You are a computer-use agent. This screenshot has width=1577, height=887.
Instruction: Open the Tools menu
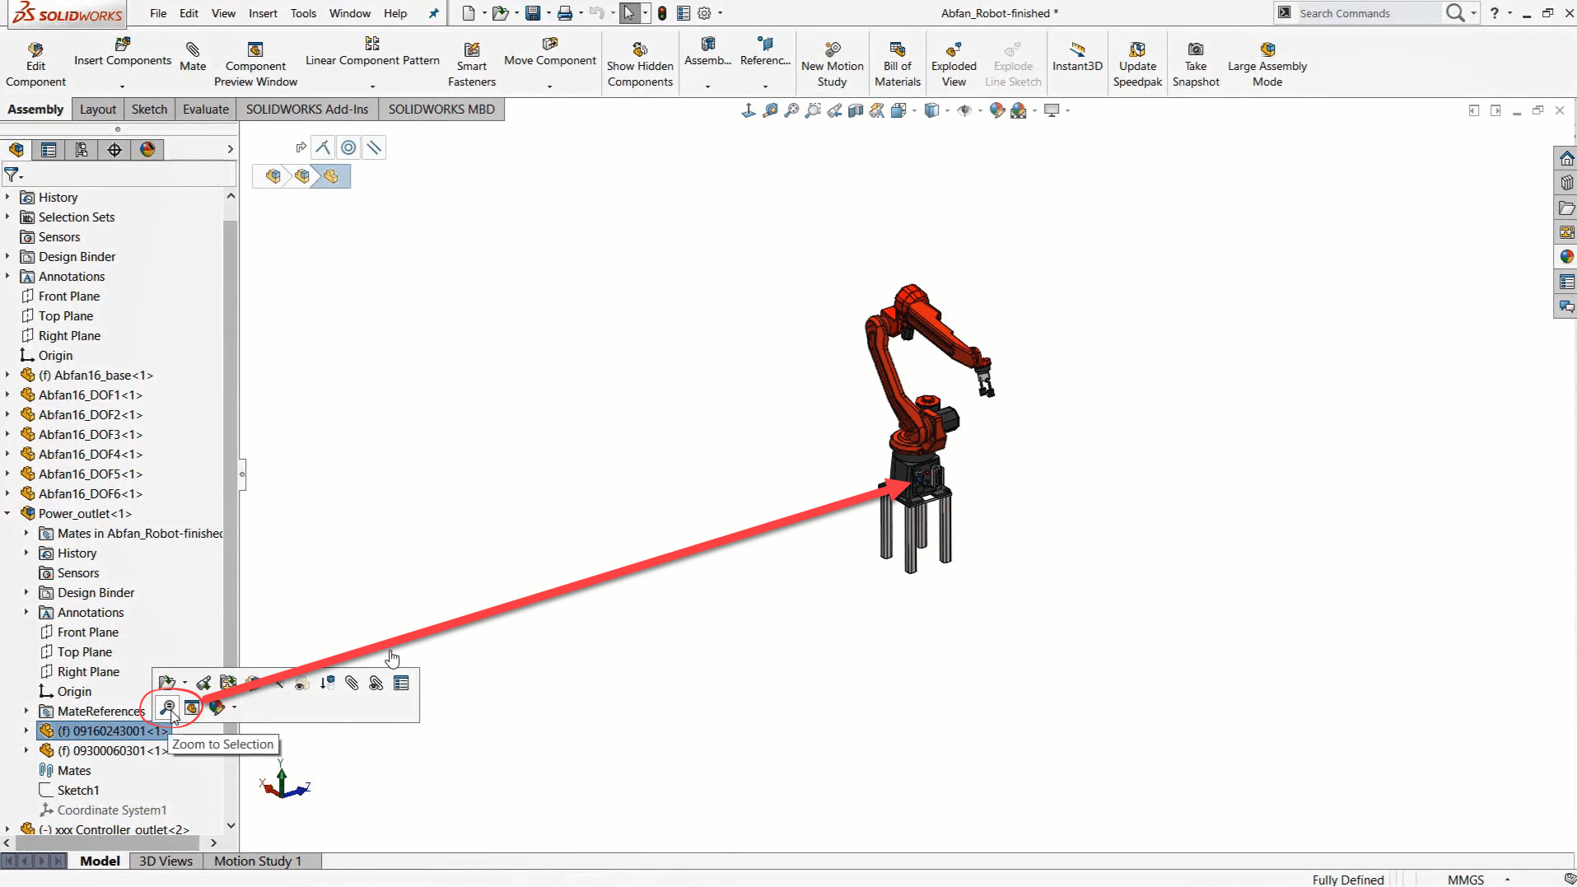click(x=303, y=13)
